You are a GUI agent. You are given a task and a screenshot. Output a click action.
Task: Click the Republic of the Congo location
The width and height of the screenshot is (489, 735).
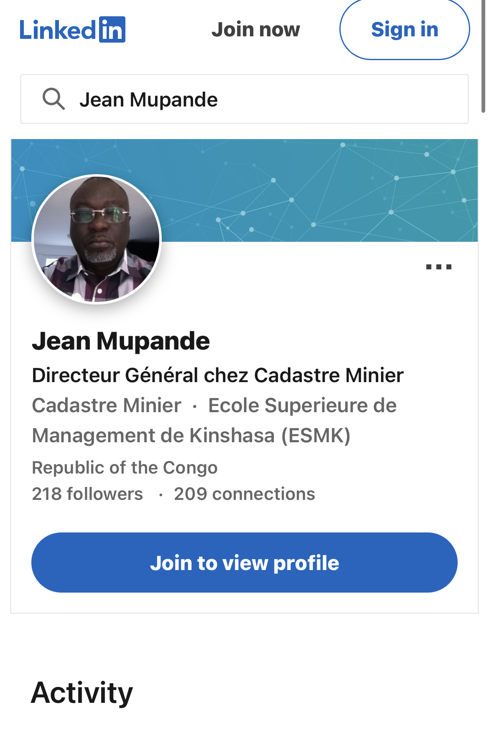[125, 468]
